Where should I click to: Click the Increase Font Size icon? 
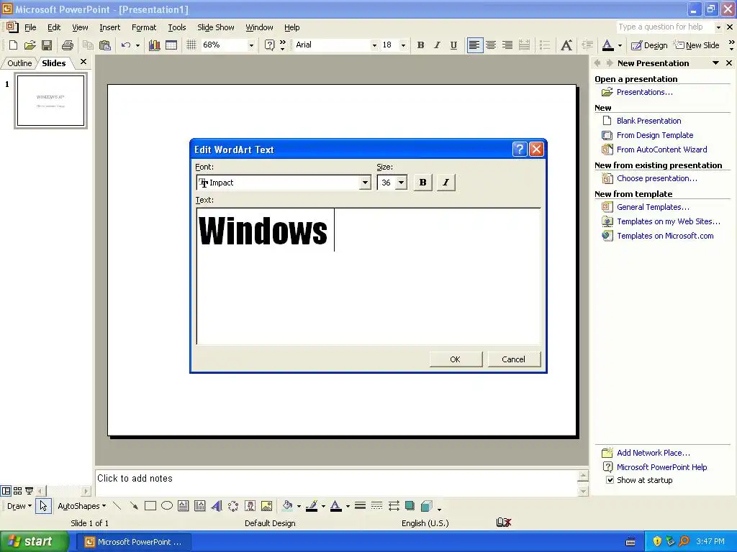click(566, 45)
